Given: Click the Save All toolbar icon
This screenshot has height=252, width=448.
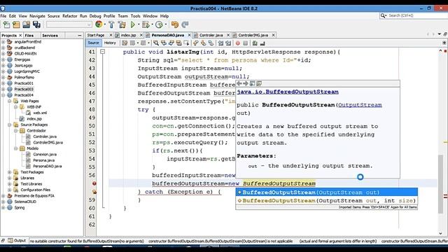Looking at the screenshot, I should pos(36,25).
